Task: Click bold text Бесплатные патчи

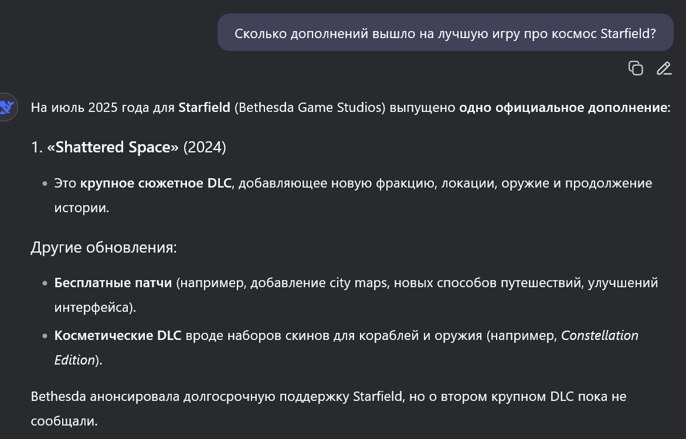Action: click(113, 283)
